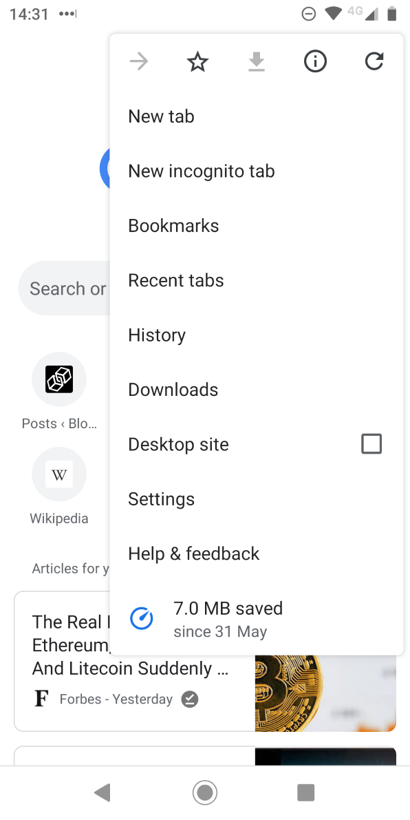
Task: Open page info with the info icon
Action: click(x=315, y=61)
